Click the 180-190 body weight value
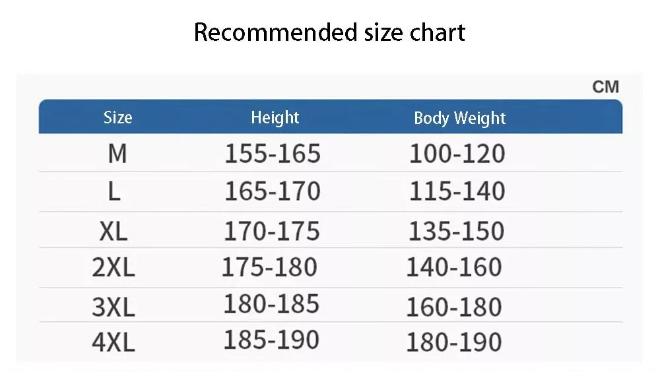660x372 pixels. click(x=453, y=342)
